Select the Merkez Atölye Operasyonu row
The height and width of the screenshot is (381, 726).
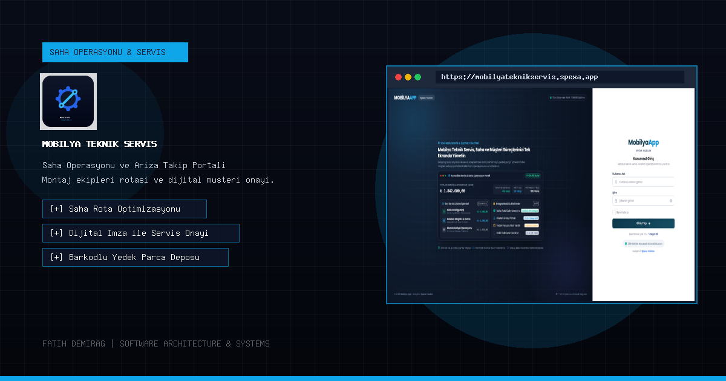(465, 229)
